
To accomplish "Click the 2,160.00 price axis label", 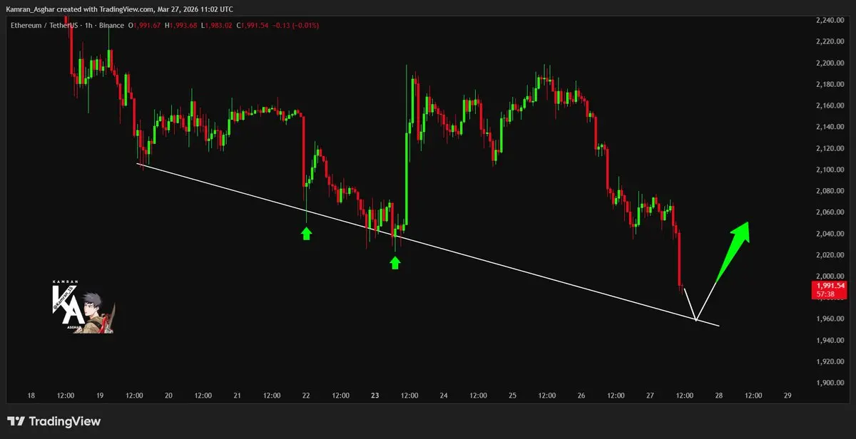I will coord(830,105).
